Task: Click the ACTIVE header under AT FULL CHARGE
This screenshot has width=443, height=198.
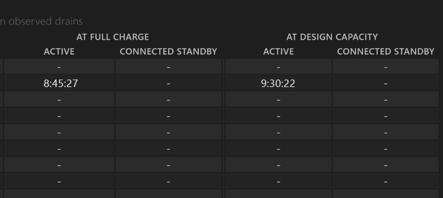Action: pyautogui.click(x=59, y=52)
